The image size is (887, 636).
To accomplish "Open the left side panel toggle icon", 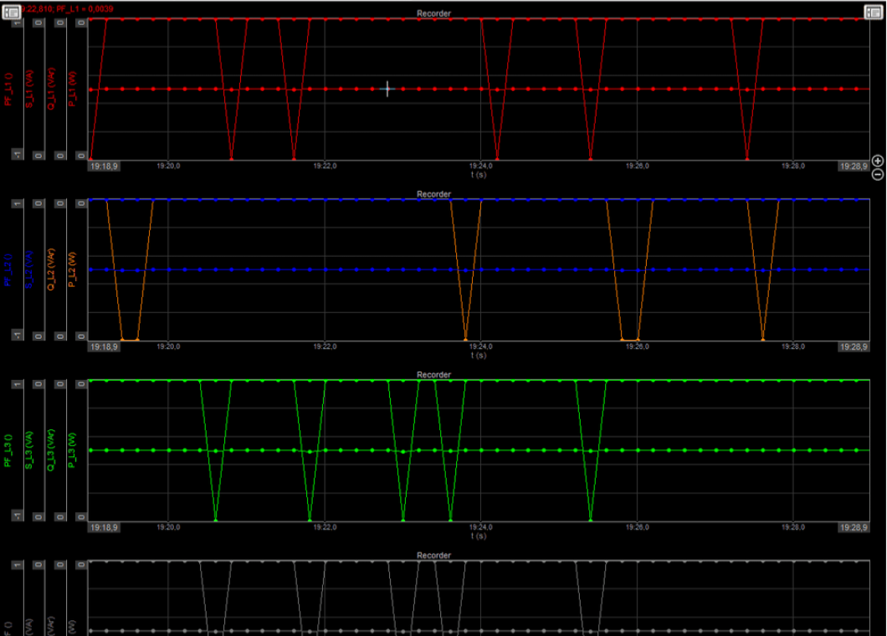I will click(x=12, y=12).
